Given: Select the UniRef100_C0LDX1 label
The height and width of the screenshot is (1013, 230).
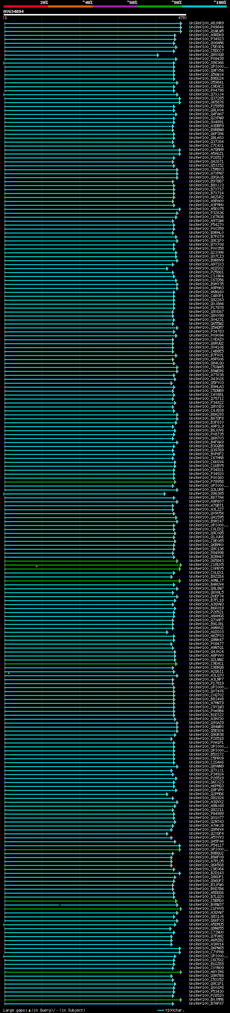Looking at the screenshot, I should click(x=206, y=572).
